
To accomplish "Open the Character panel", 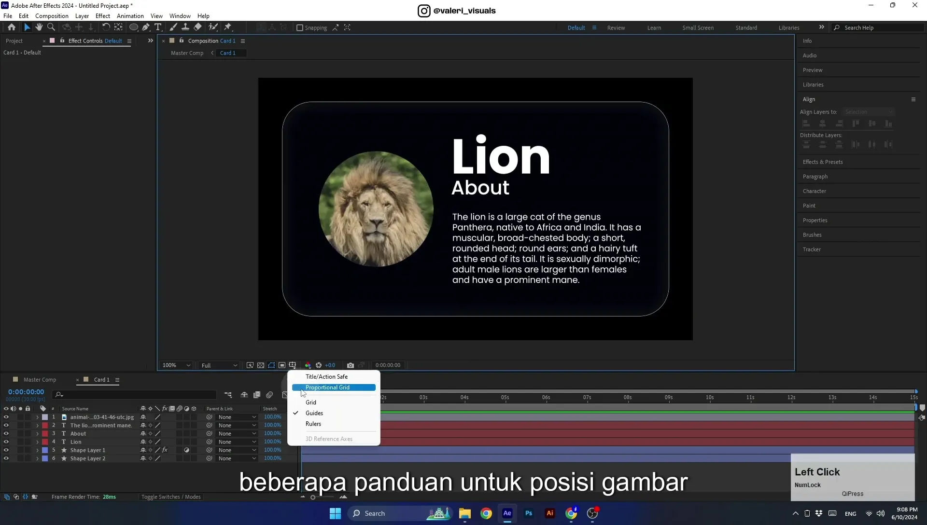I will [814, 191].
